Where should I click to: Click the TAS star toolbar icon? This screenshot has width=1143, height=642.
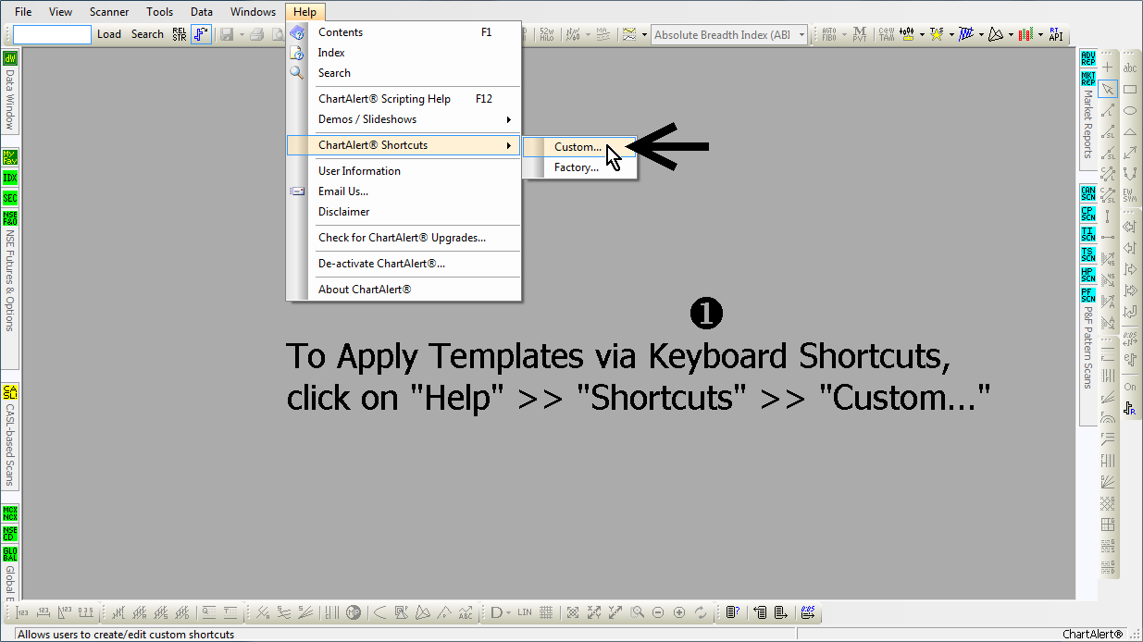pyautogui.click(x=938, y=34)
